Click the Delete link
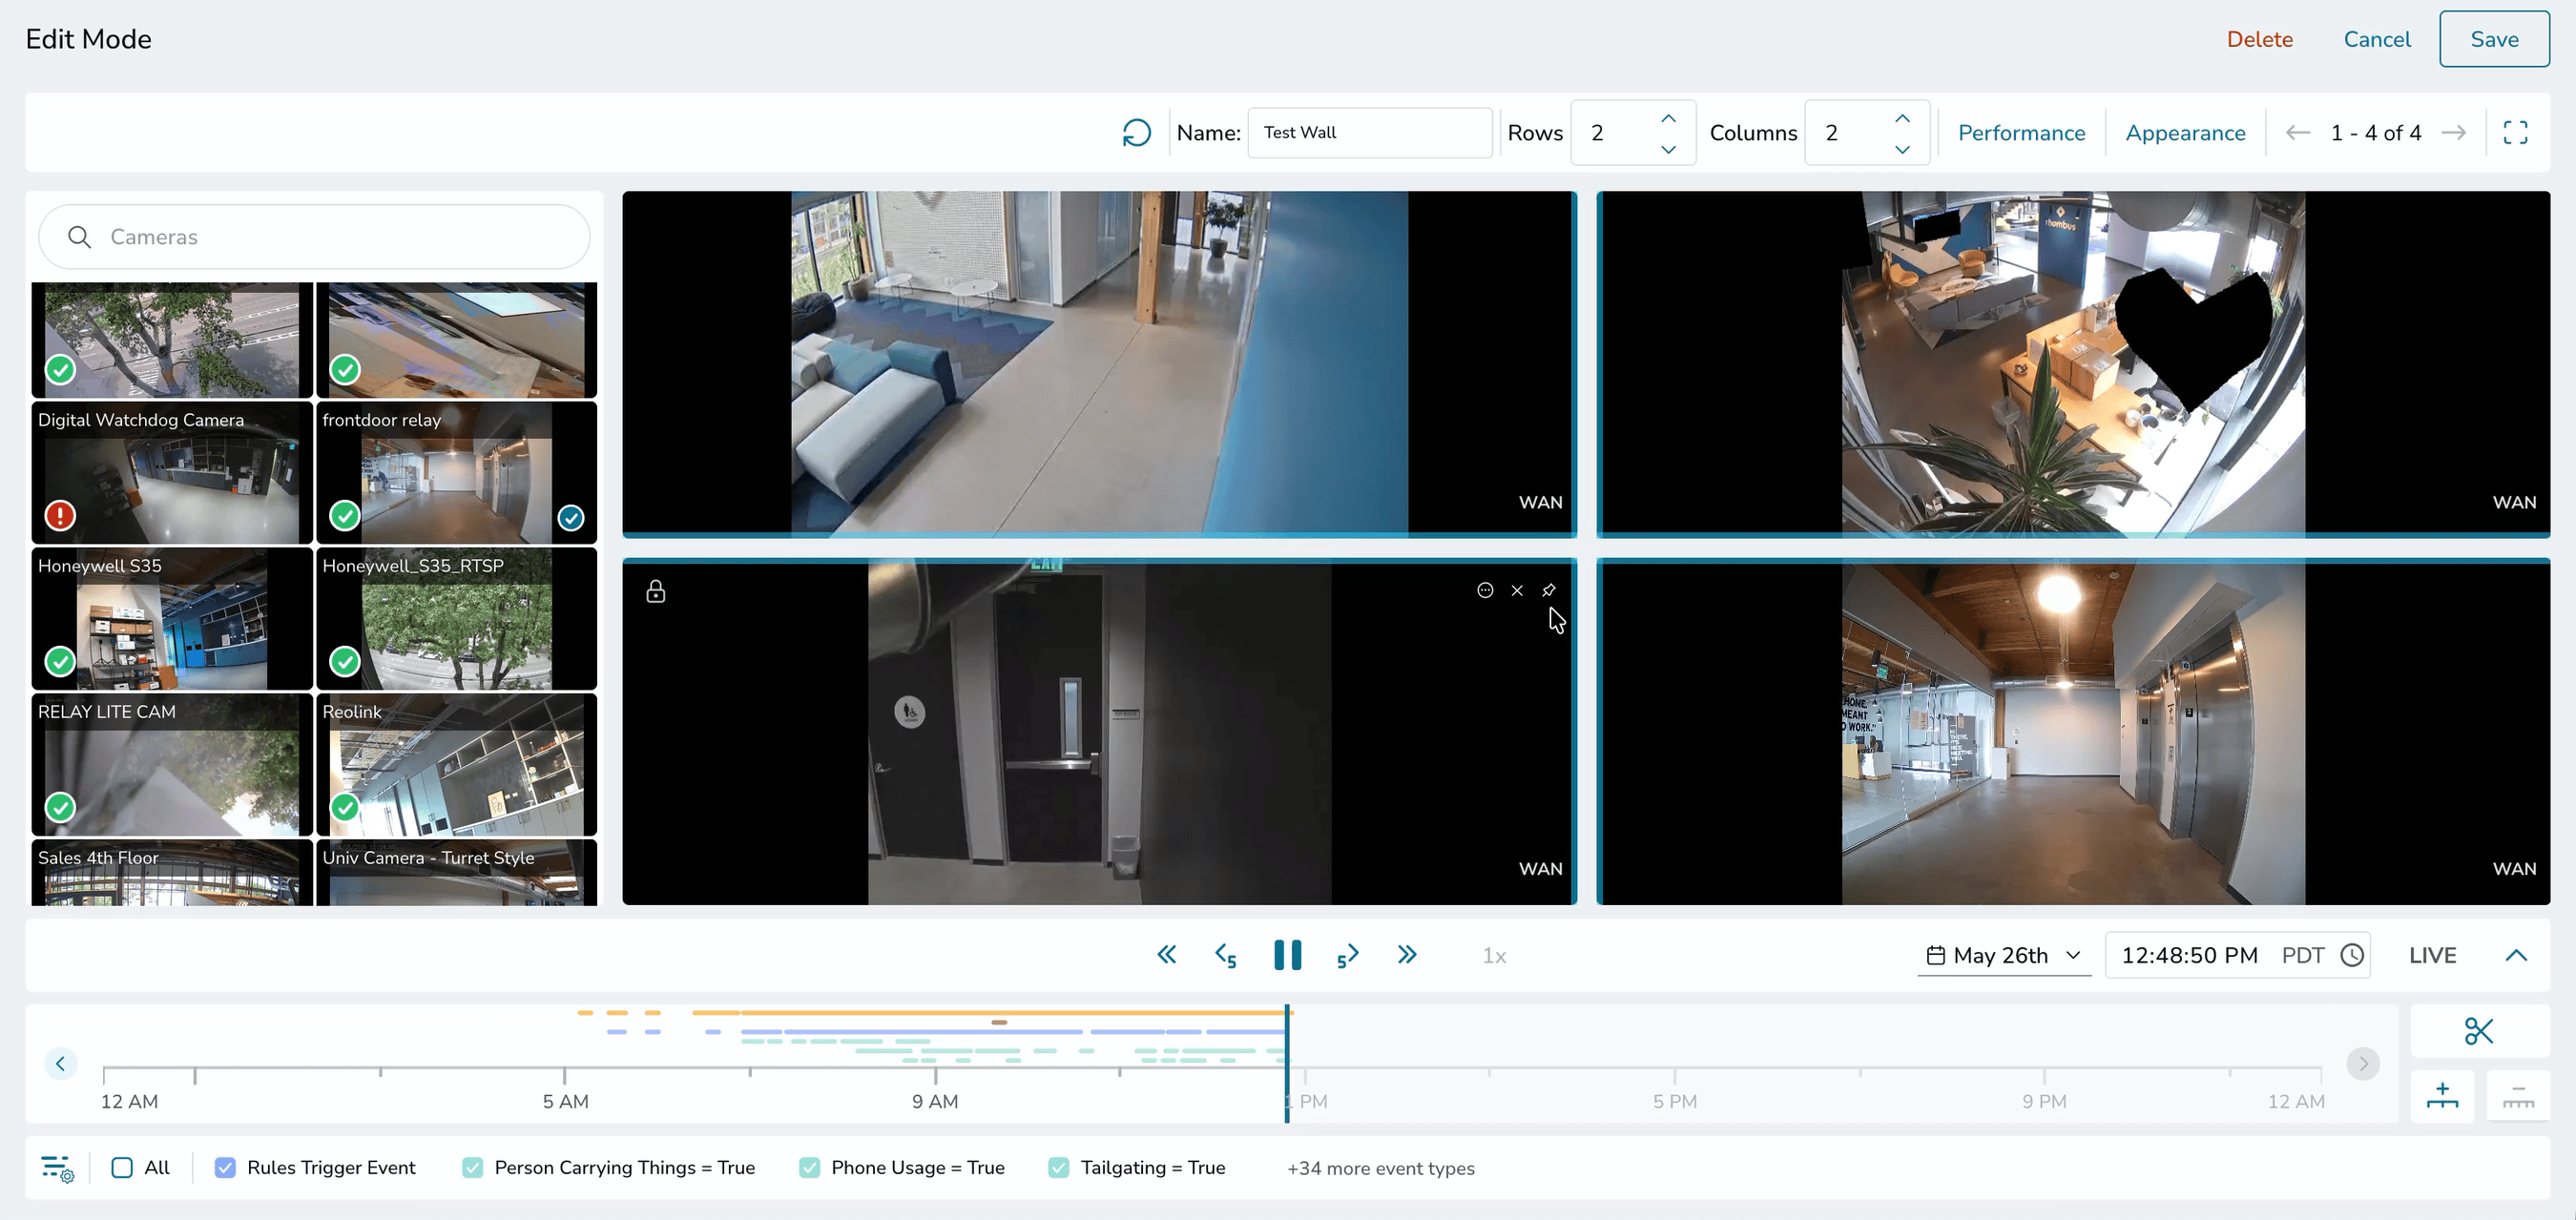Image resolution: width=2576 pixels, height=1220 pixels. (2259, 39)
